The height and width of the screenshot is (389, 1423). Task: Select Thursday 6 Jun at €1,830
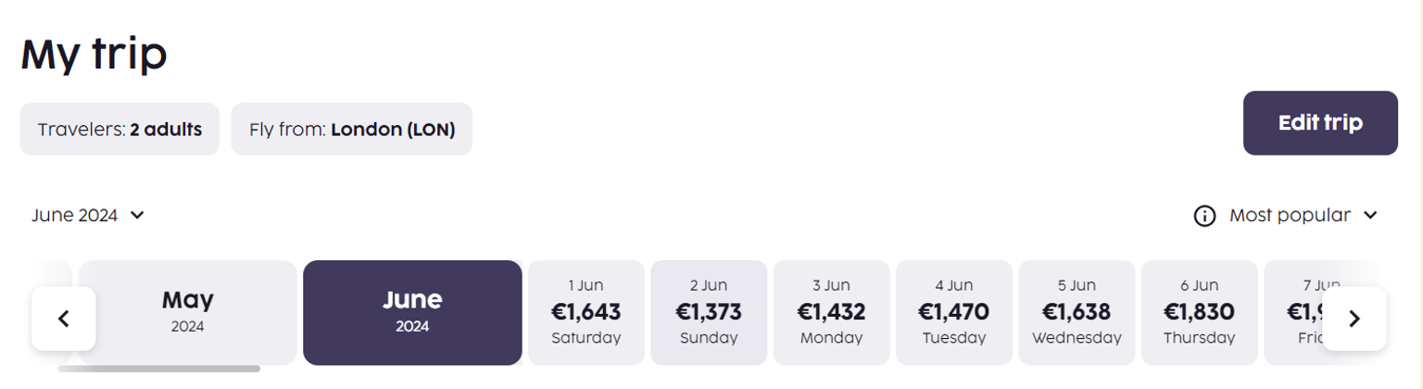tap(1199, 312)
